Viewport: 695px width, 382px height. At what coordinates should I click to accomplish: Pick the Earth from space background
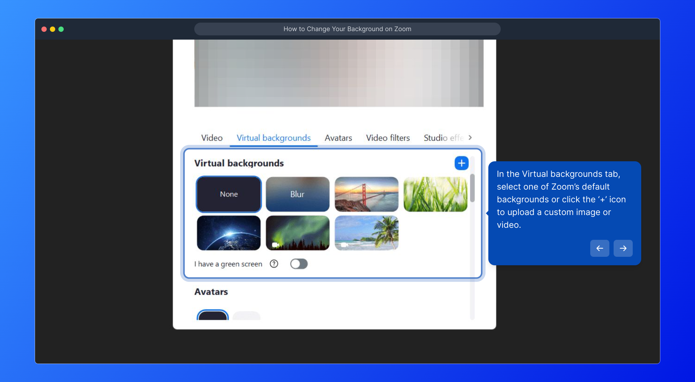tap(229, 233)
